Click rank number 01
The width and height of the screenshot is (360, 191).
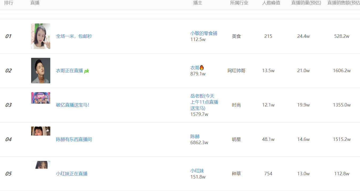tap(8, 36)
